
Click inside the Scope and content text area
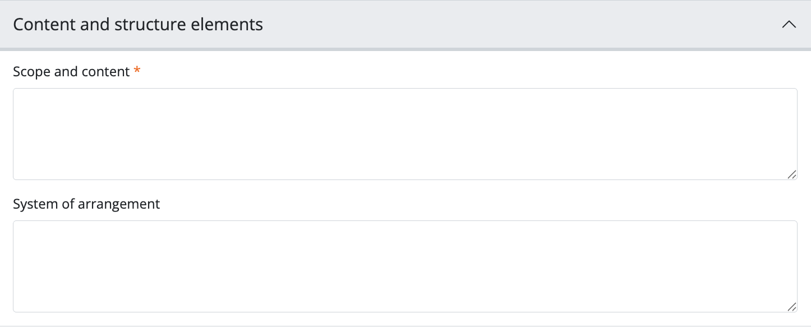point(405,133)
